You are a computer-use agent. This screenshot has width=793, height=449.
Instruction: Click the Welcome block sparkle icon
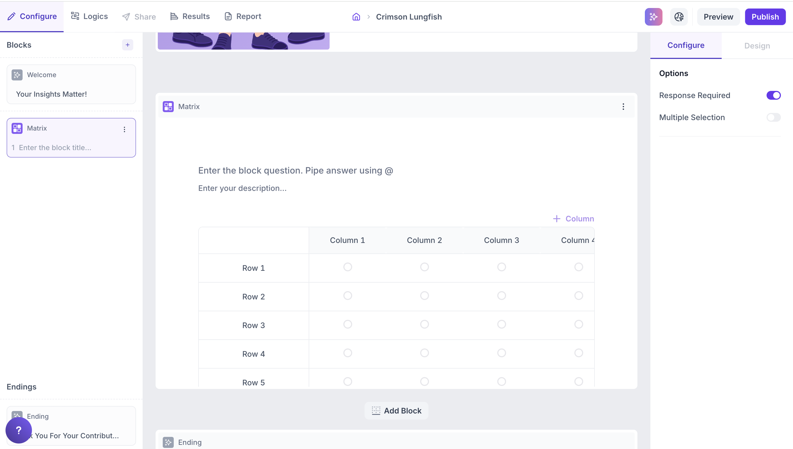[x=17, y=75]
